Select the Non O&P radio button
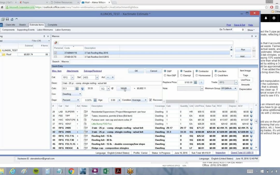This screenshot has width=280, height=175. (165, 75)
